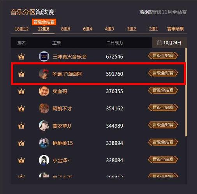Click the rank 1 crown icon
Viewport: 197px width, 194px height.
[x=21, y=57]
